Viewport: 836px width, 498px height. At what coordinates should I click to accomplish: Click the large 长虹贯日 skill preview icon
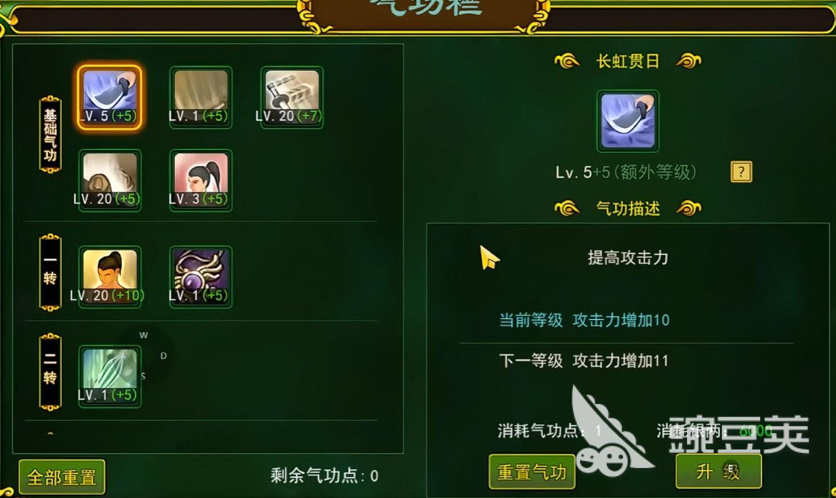pyautogui.click(x=628, y=122)
